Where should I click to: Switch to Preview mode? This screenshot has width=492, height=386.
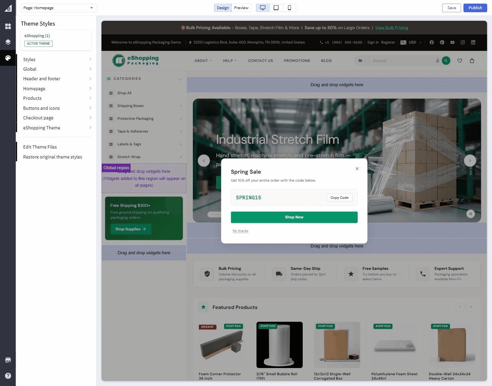point(241,8)
